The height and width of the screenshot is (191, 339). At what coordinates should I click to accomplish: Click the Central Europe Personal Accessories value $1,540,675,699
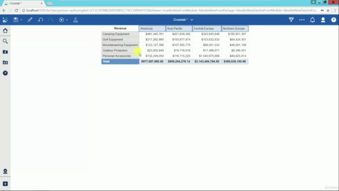coord(209,56)
